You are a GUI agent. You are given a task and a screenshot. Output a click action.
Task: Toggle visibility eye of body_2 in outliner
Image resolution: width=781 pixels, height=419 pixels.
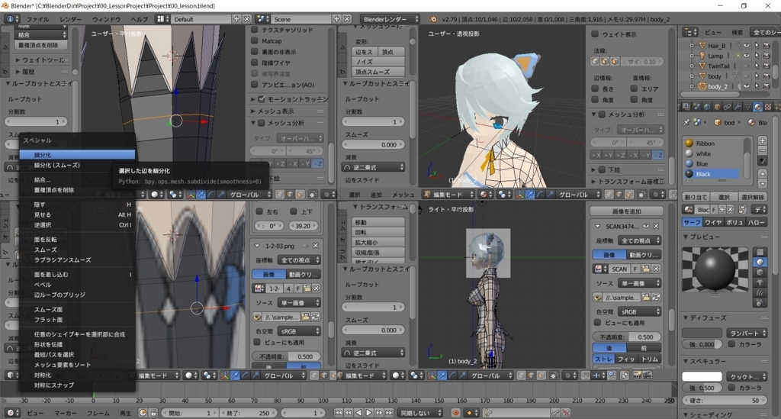click(x=747, y=86)
